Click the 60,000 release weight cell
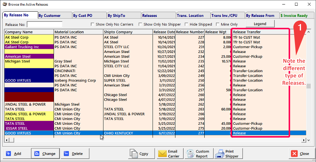 coord(218,109)
